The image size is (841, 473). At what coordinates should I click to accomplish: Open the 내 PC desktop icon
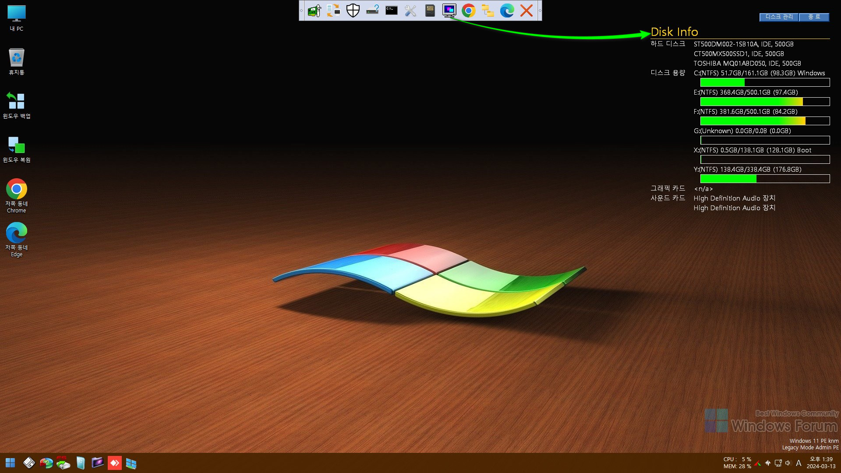[x=17, y=18]
